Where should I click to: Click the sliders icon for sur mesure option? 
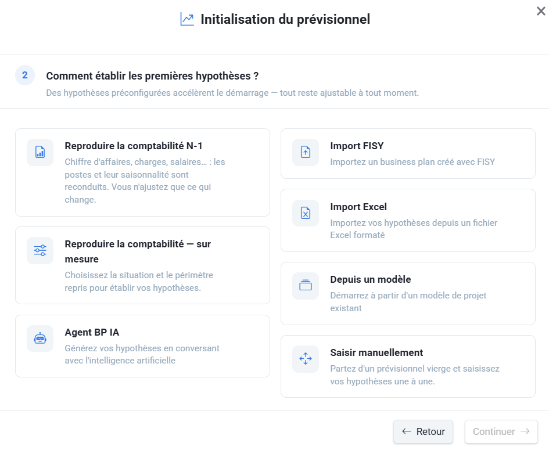(x=40, y=250)
